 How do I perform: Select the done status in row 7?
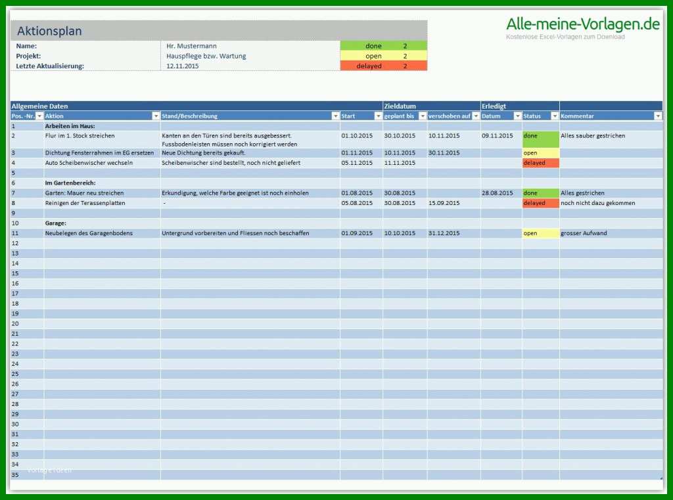541,193
